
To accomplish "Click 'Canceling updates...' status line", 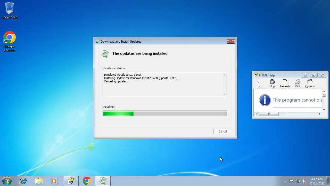I will coord(117,81).
